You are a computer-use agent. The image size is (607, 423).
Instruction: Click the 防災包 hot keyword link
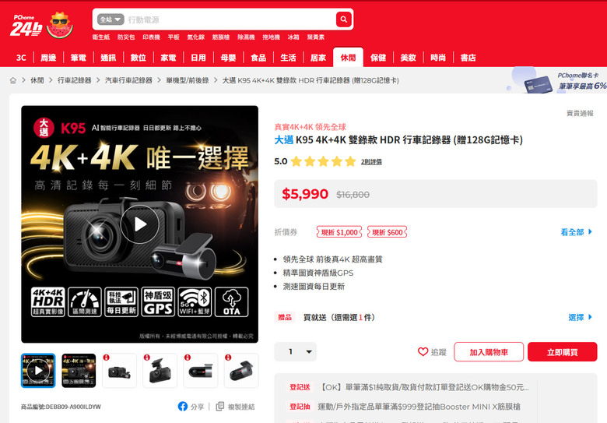click(x=126, y=37)
